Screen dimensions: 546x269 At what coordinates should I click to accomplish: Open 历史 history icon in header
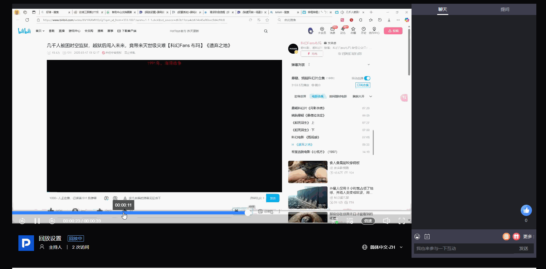(x=363, y=30)
